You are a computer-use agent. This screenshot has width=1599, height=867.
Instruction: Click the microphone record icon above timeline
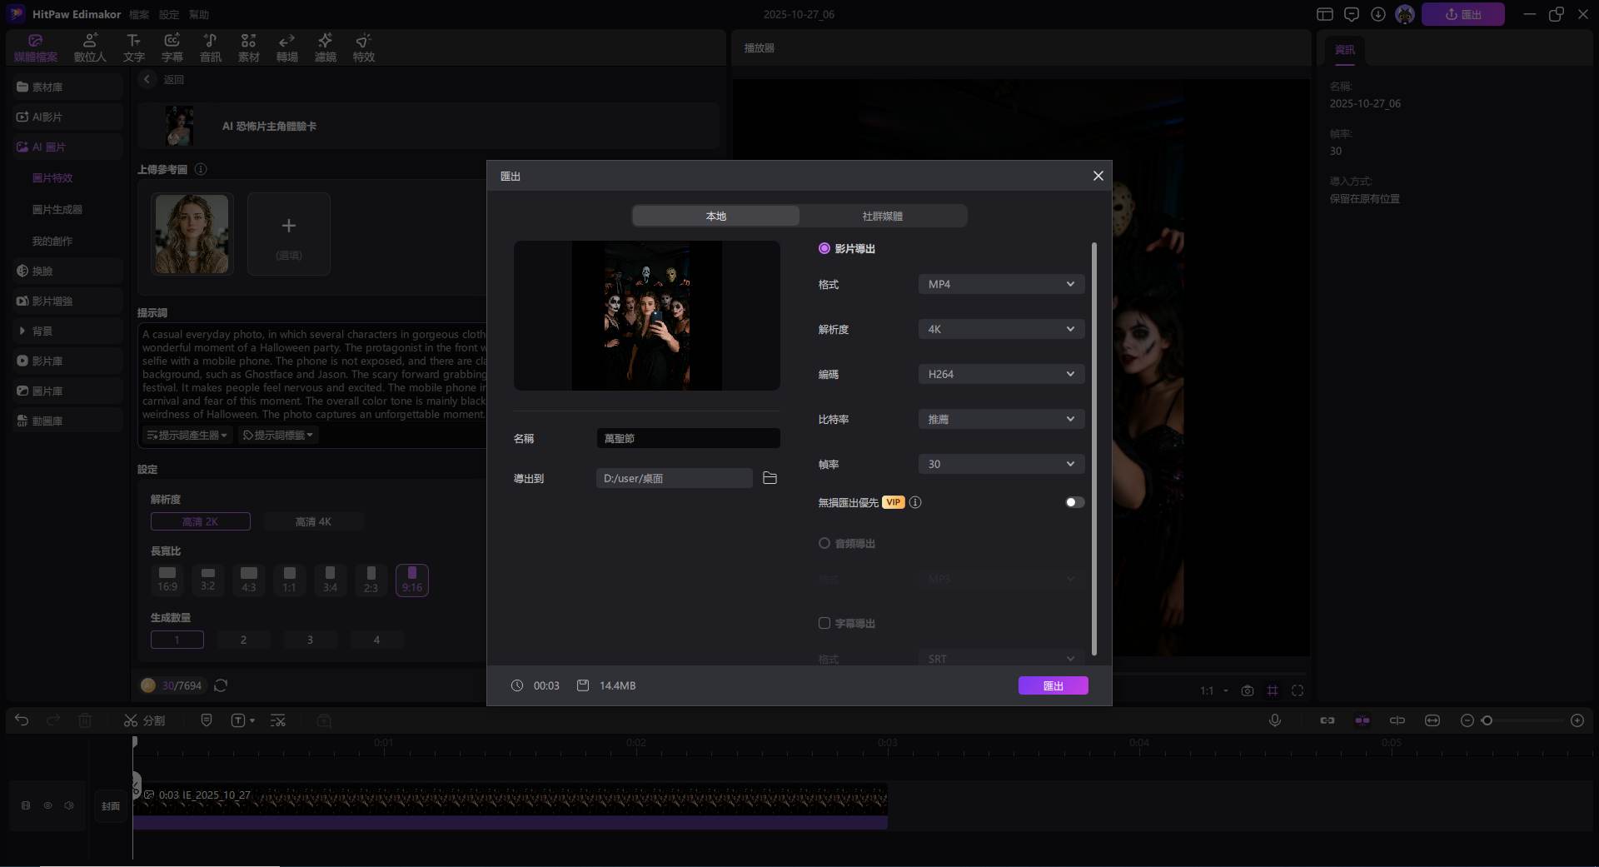click(x=1274, y=720)
